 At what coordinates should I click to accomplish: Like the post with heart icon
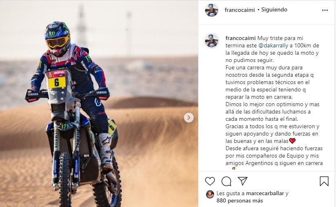click(210, 181)
